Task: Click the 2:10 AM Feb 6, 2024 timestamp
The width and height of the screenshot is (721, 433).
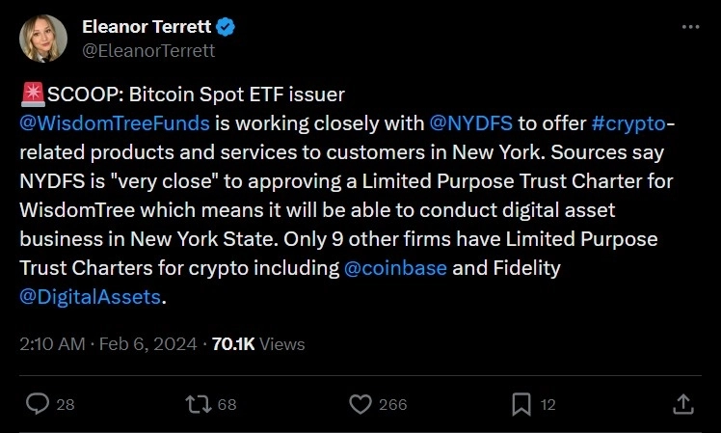Action: pyautogui.click(x=108, y=343)
